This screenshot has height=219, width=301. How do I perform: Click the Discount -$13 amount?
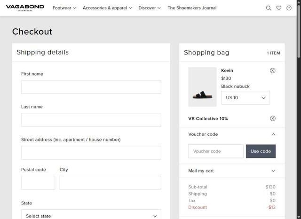tap(271, 207)
